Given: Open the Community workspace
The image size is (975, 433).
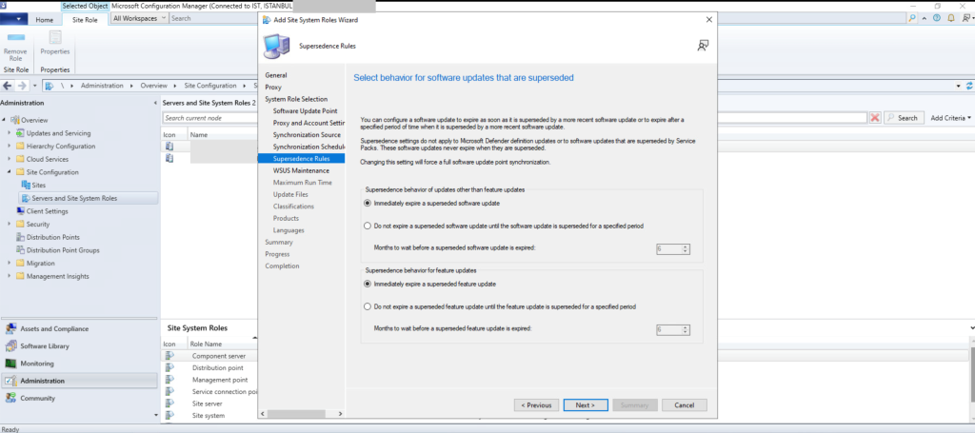Looking at the screenshot, I should pos(37,398).
